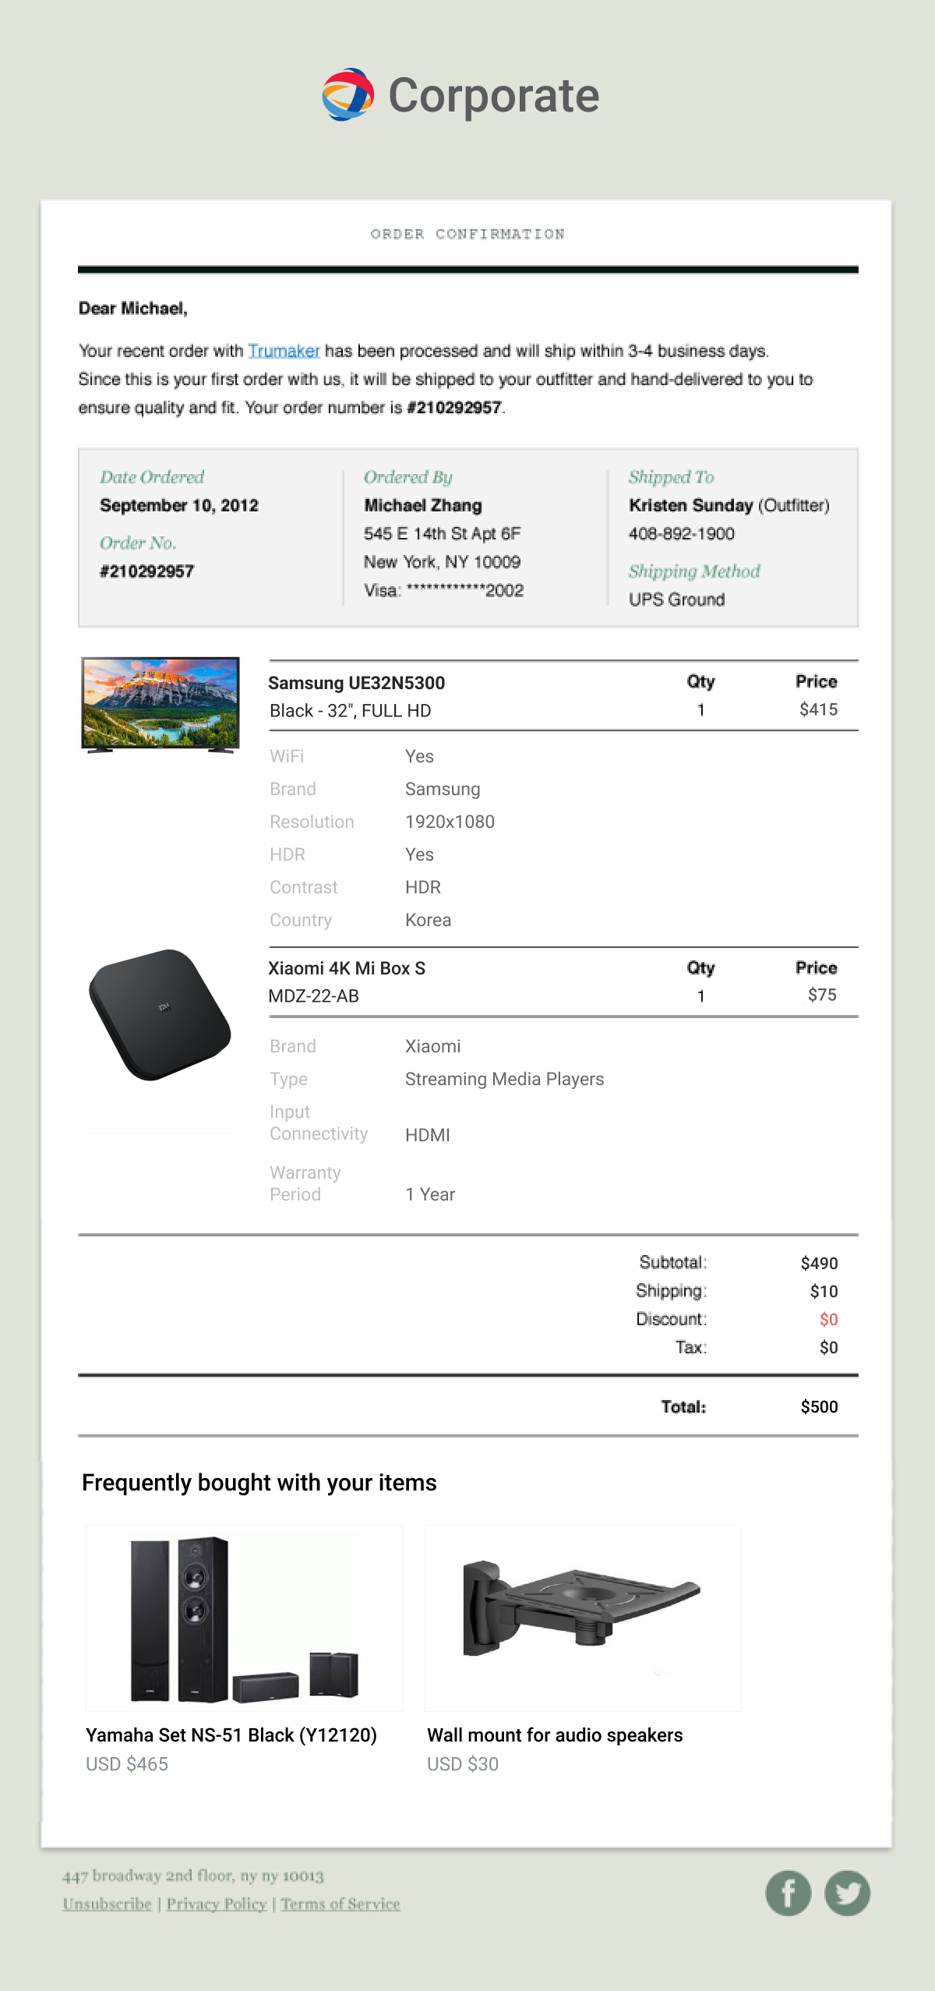Open the speaker wall mount image
Viewport: 935px width, 1991px height.
(582, 1618)
